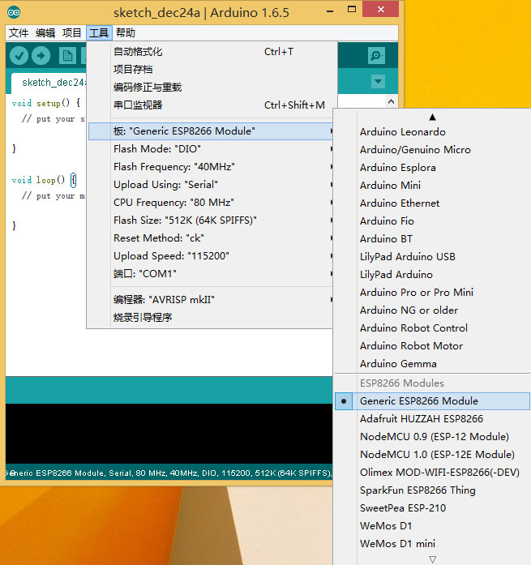Maximize the Arduino window
The image size is (531, 565).
click(x=352, y=10)
